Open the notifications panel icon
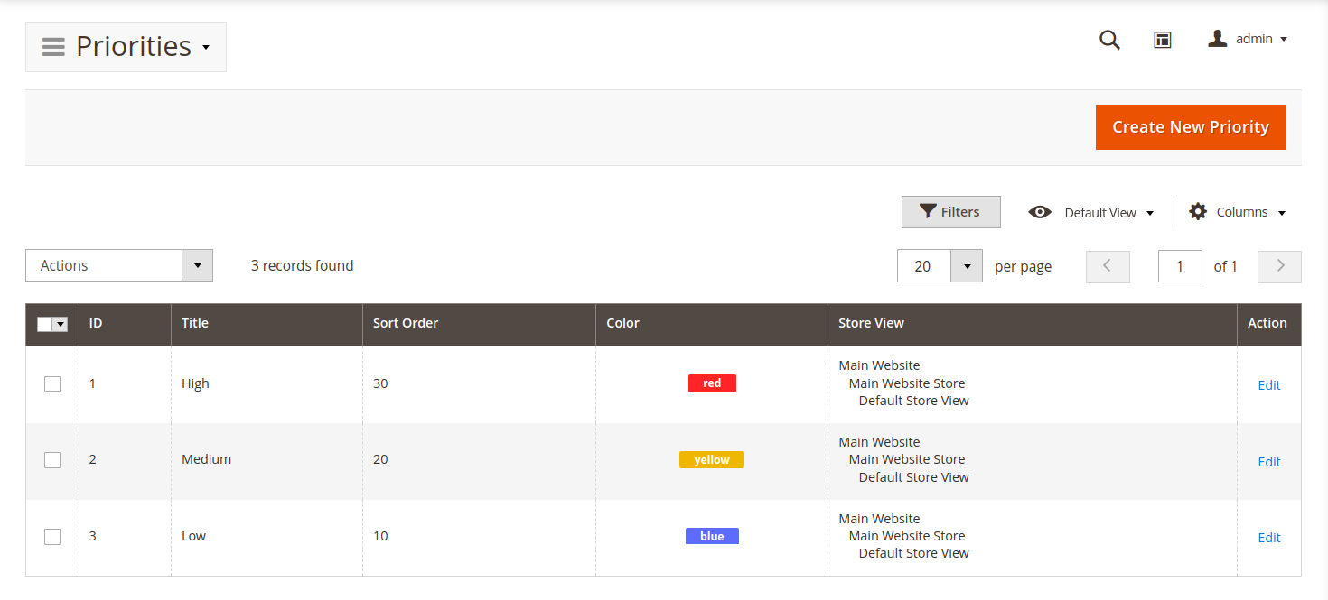The image size is (1328, 600). click(x=1163, y=40)
